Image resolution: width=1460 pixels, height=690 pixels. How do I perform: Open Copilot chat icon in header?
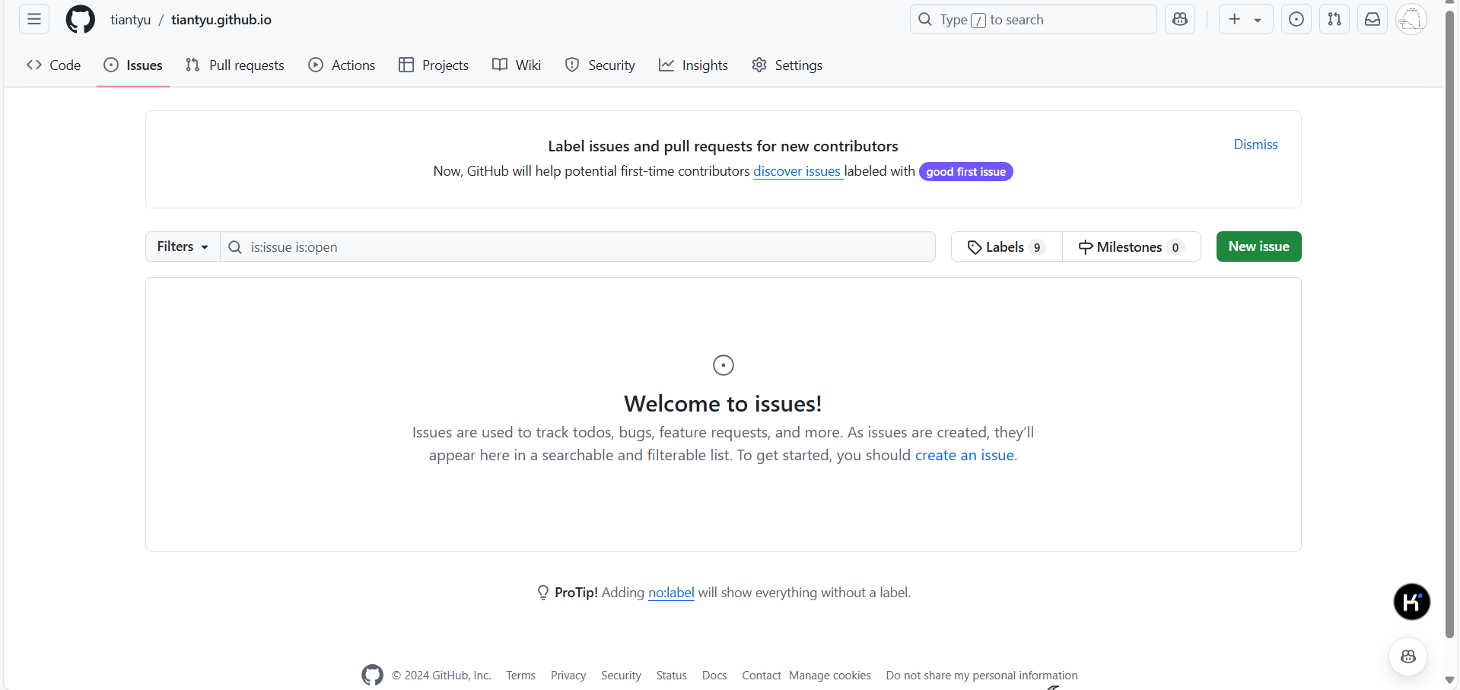click(x=1180, y=19)
